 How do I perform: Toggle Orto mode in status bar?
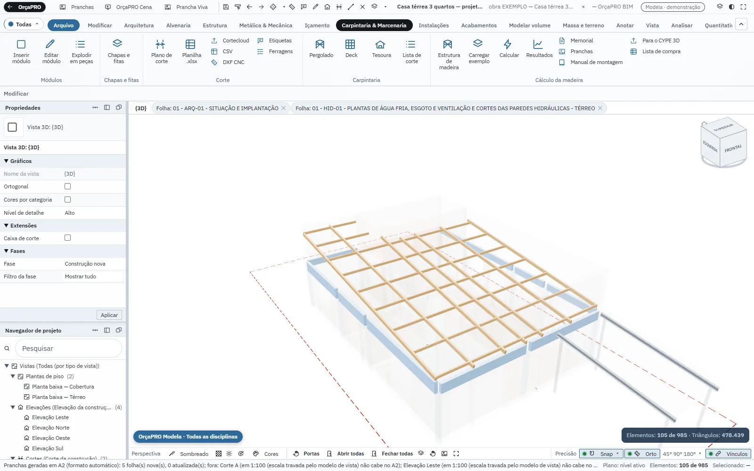coord(642,454)
